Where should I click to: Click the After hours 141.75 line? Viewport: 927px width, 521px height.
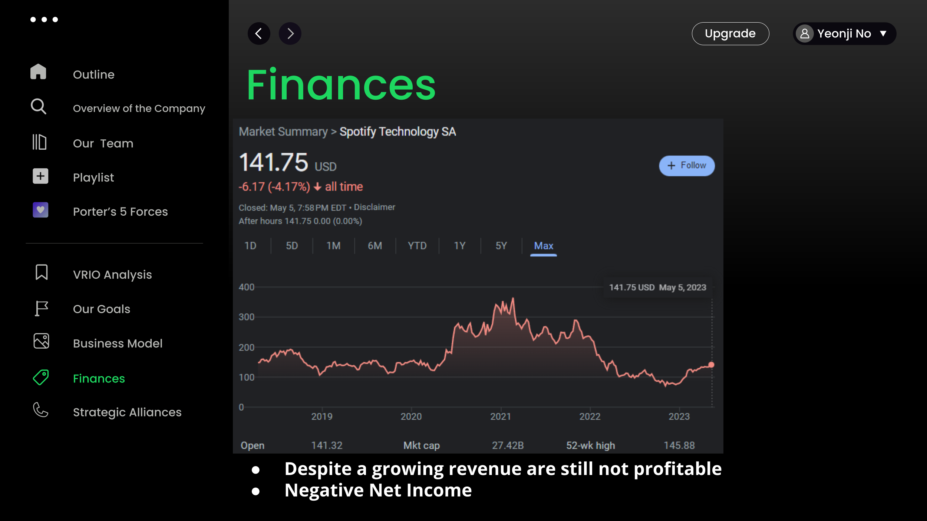point(300,221)
